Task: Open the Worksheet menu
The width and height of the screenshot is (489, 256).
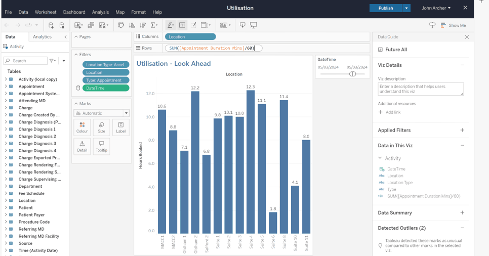Action: (46, 12)
